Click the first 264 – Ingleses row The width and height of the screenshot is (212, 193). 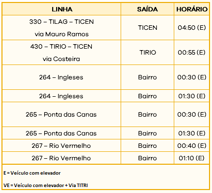coord(106,77)
